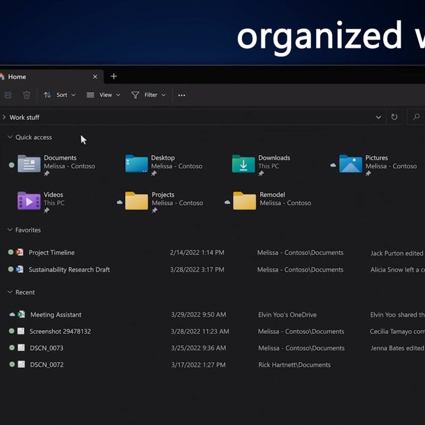Click the pin icon under Pictures

[368, 174]
